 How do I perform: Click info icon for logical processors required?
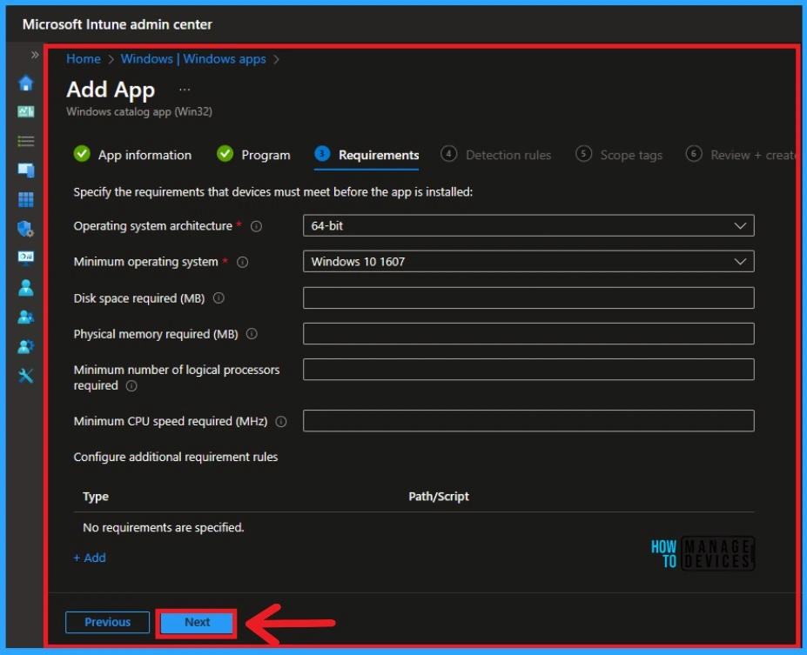coord(131,386)
